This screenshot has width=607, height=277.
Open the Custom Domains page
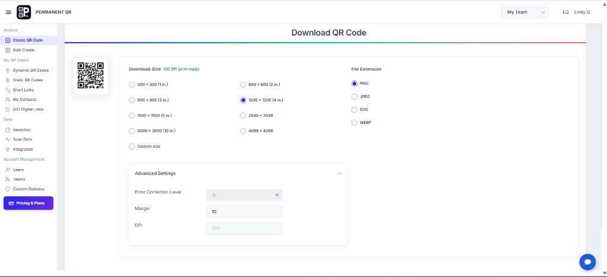pos(28,189)
